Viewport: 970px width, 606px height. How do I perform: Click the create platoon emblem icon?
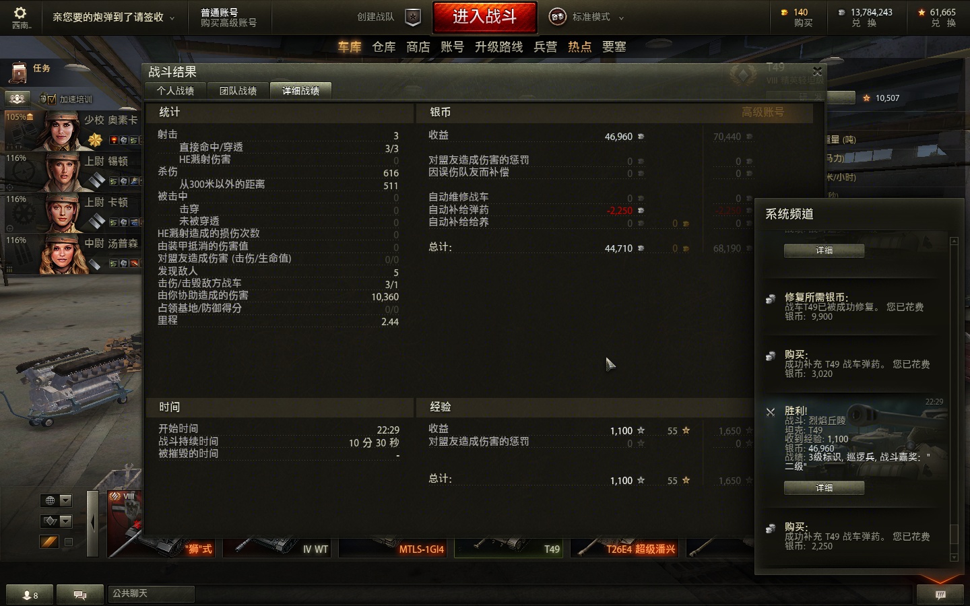pyautogui.click(x=413, y=18)
